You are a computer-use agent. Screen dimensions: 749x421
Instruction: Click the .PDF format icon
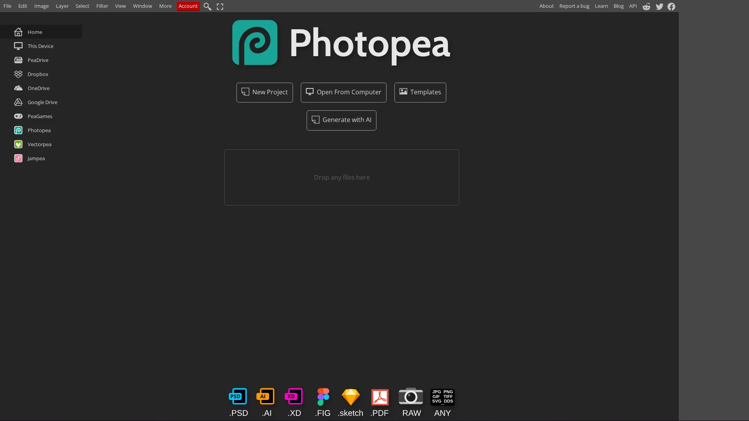[x=380, y=397]
